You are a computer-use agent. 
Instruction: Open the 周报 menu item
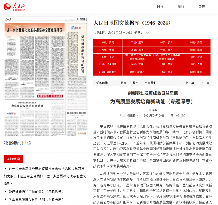pos(181,7)
